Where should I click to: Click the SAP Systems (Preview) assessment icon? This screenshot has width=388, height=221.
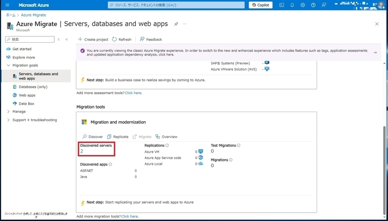pyautogui.click(x=267, y=63)
